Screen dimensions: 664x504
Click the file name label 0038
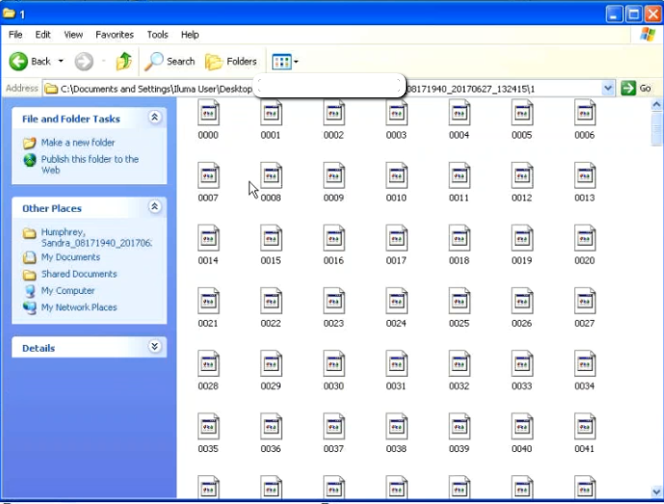396,449
